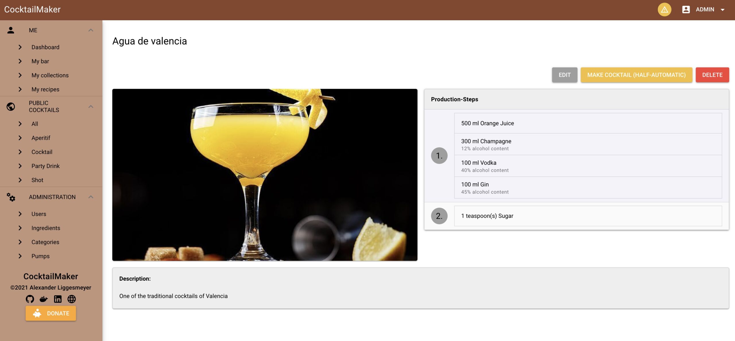Go to My bar
This screenshot has width=735, height=341.
(x=40, y=61)
